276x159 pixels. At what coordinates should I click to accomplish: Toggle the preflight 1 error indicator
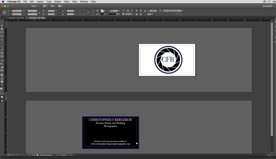(x=61, y=155)
